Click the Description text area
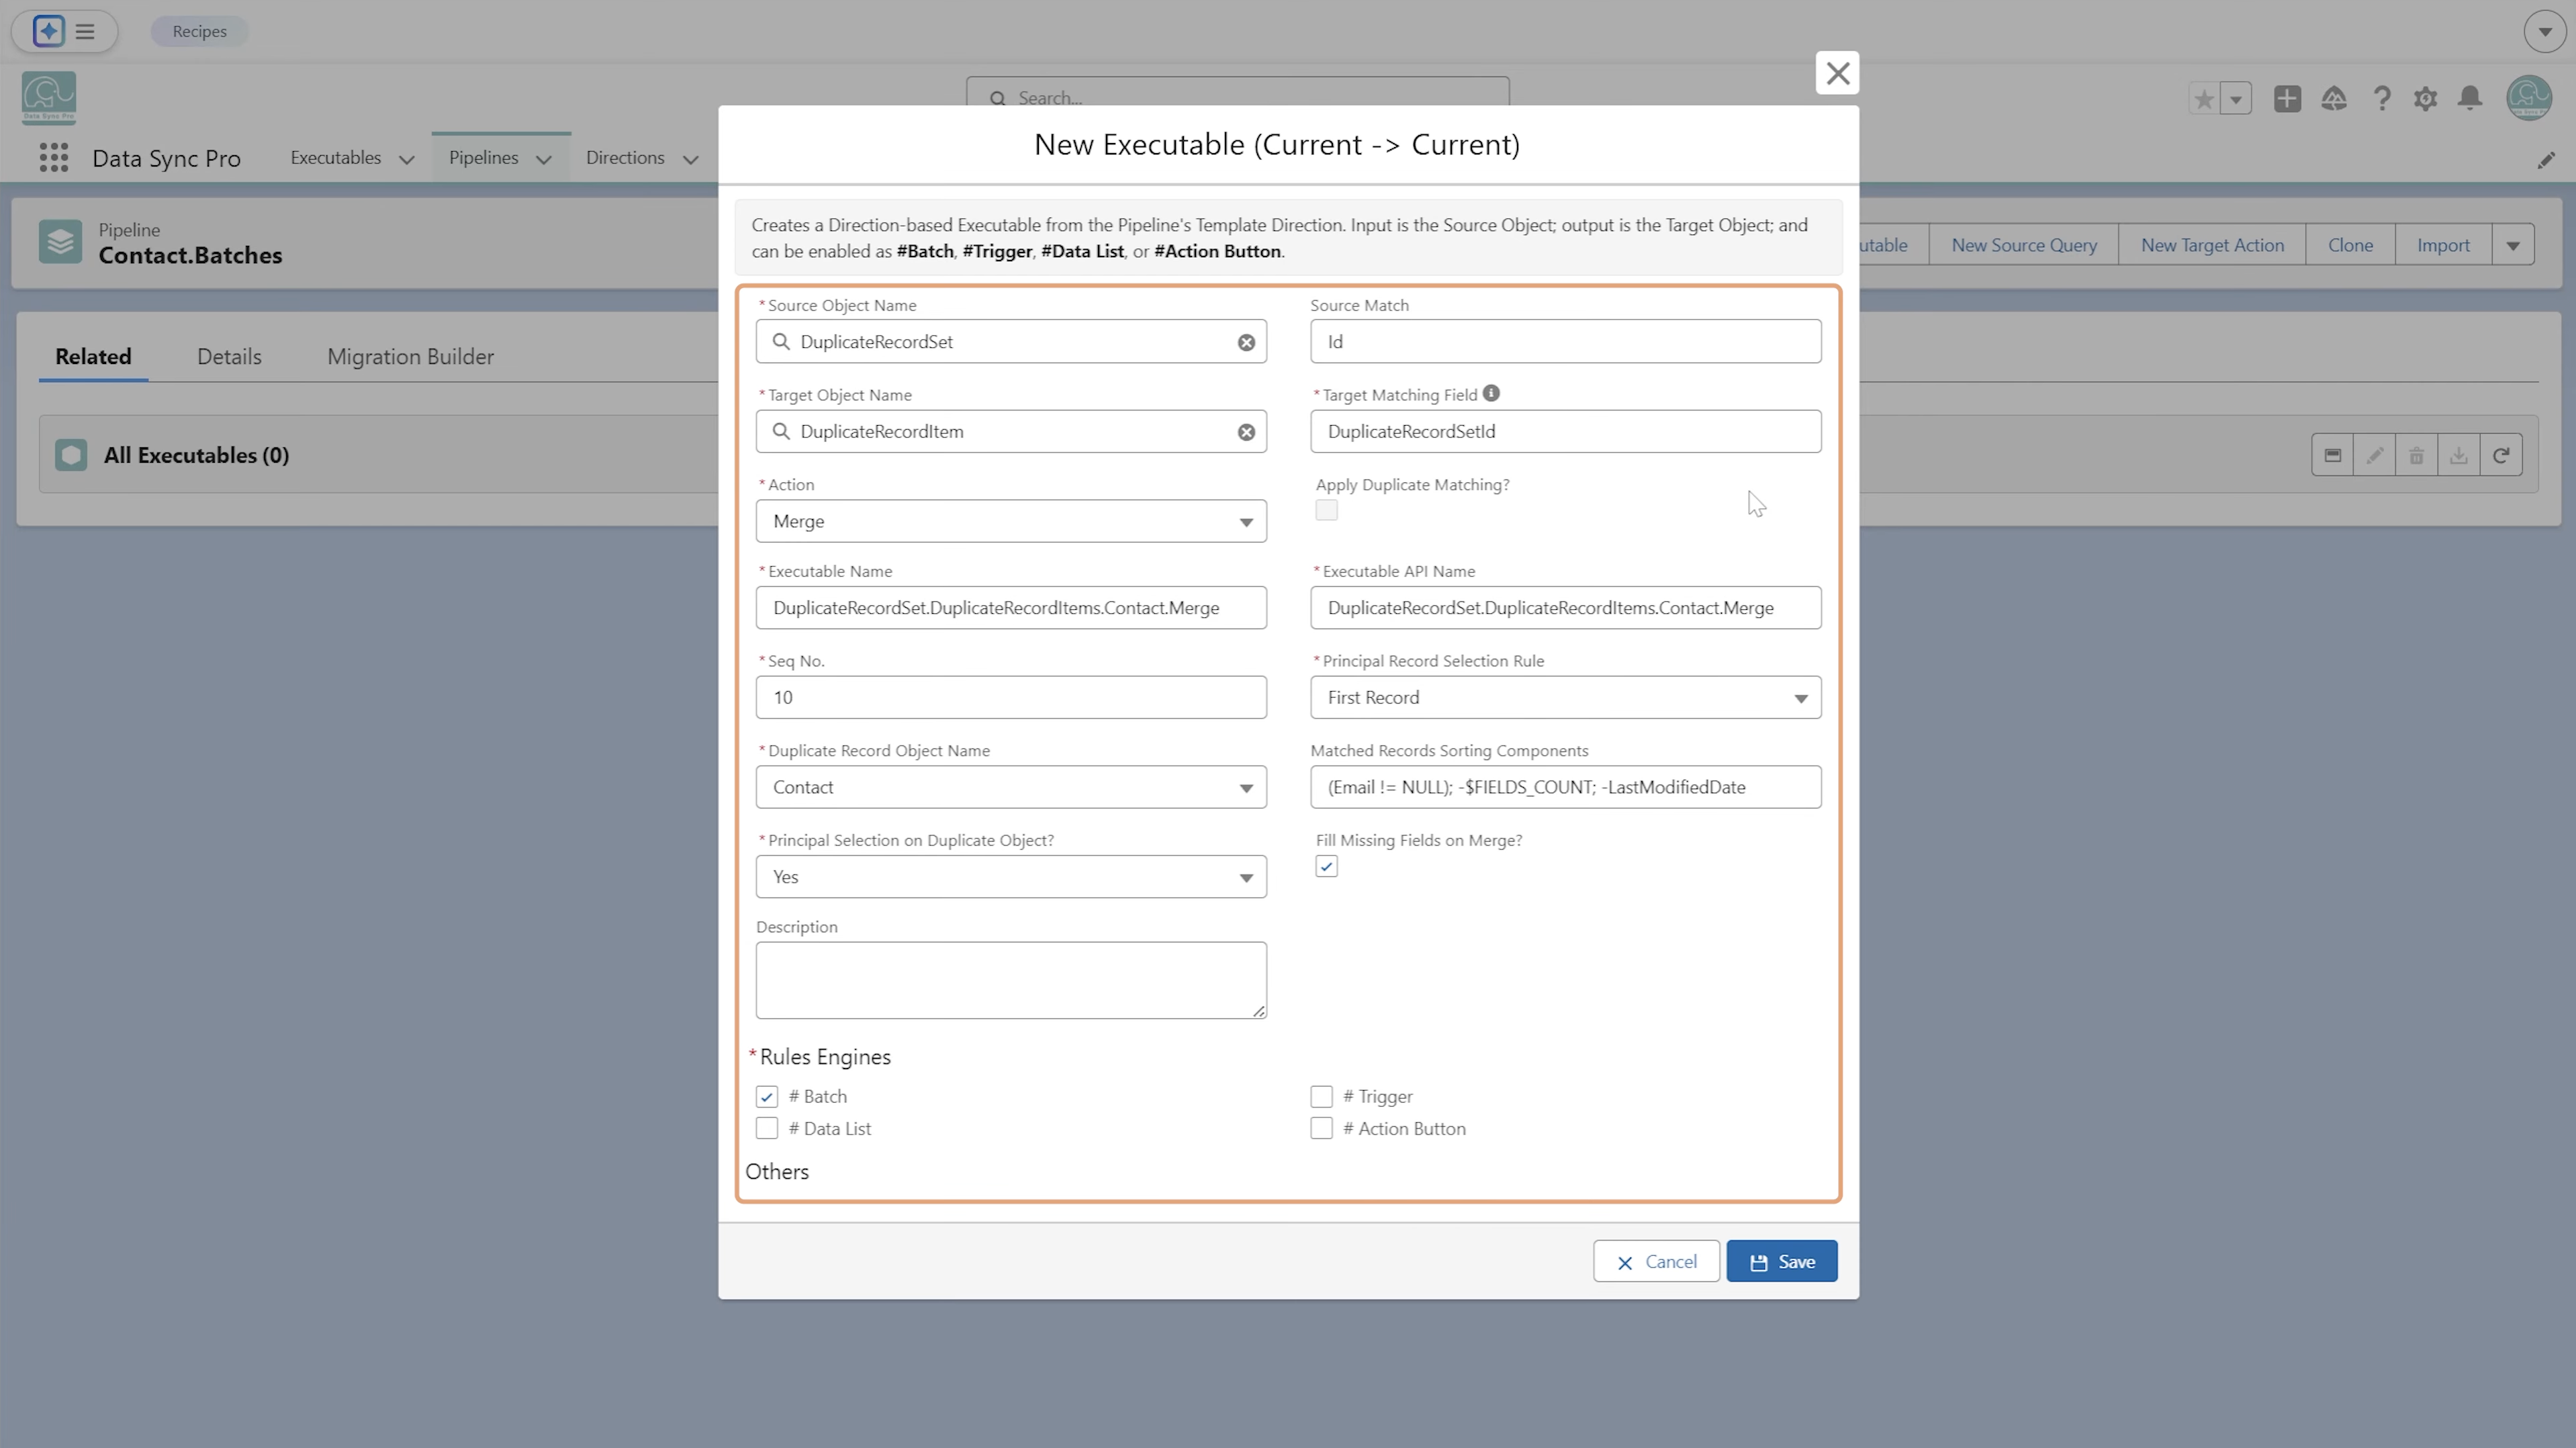2576x1448 pixels. coord(1011,981)
